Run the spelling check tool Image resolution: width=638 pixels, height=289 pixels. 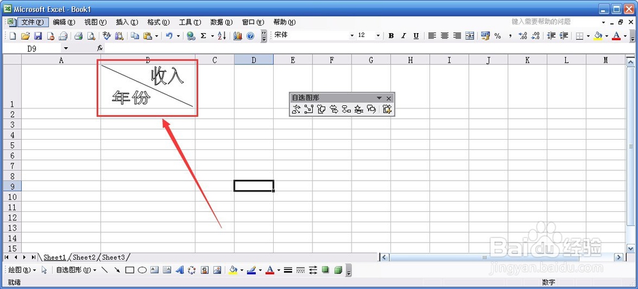click(107, 36)
